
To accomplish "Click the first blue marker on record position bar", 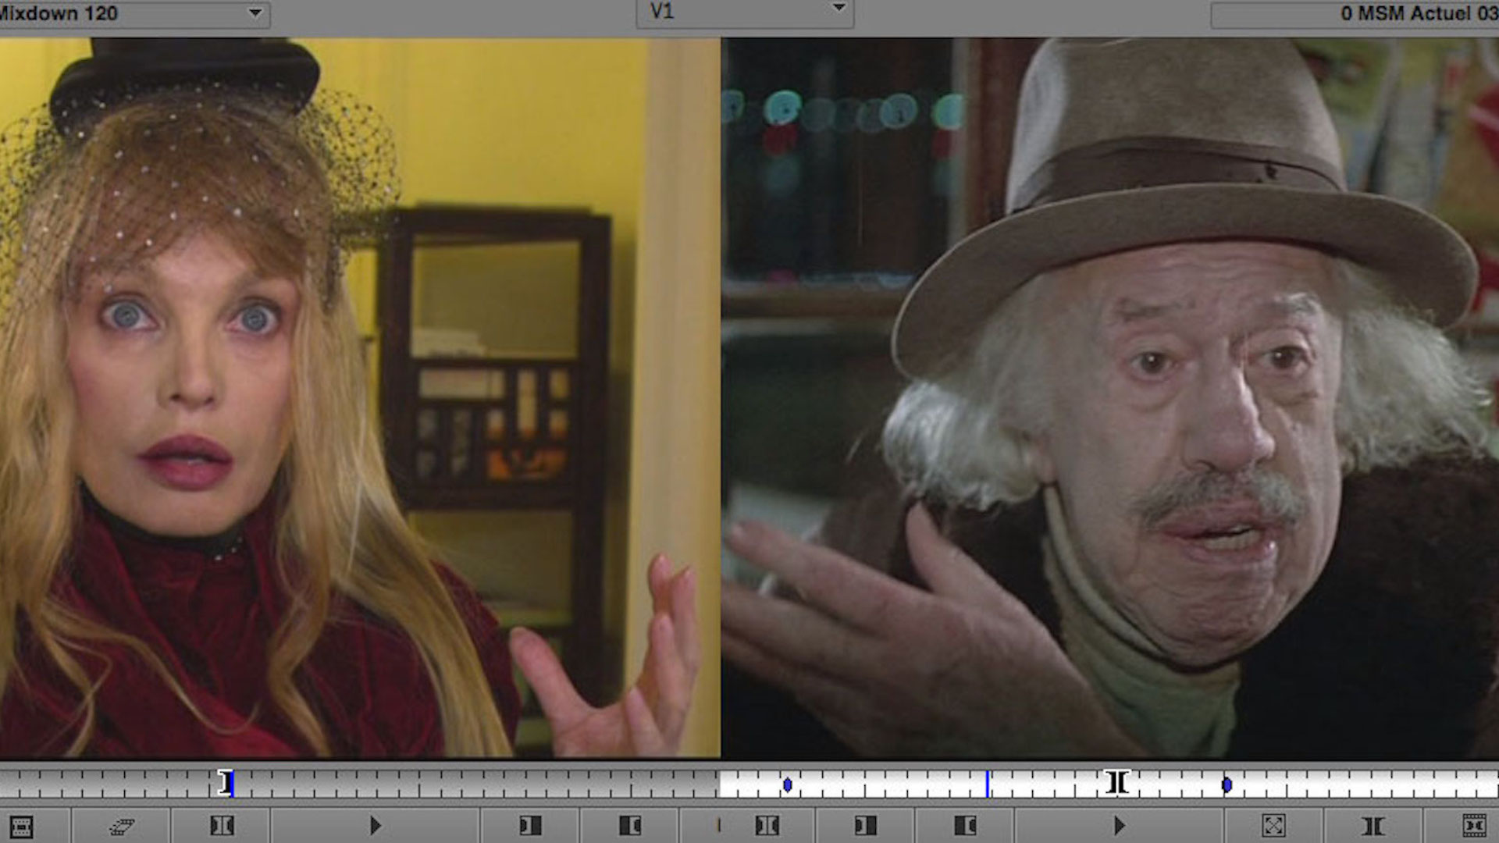I will tap(787, 784).
